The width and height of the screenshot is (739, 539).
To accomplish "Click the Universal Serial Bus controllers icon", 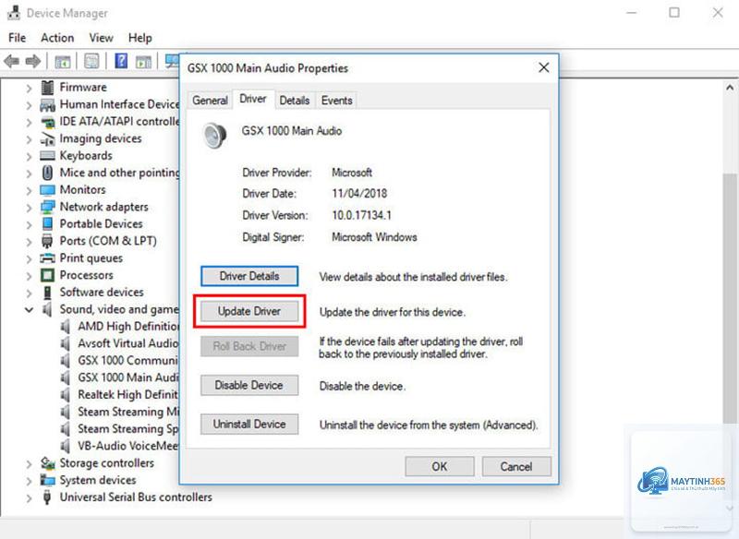I will (47, 497).
